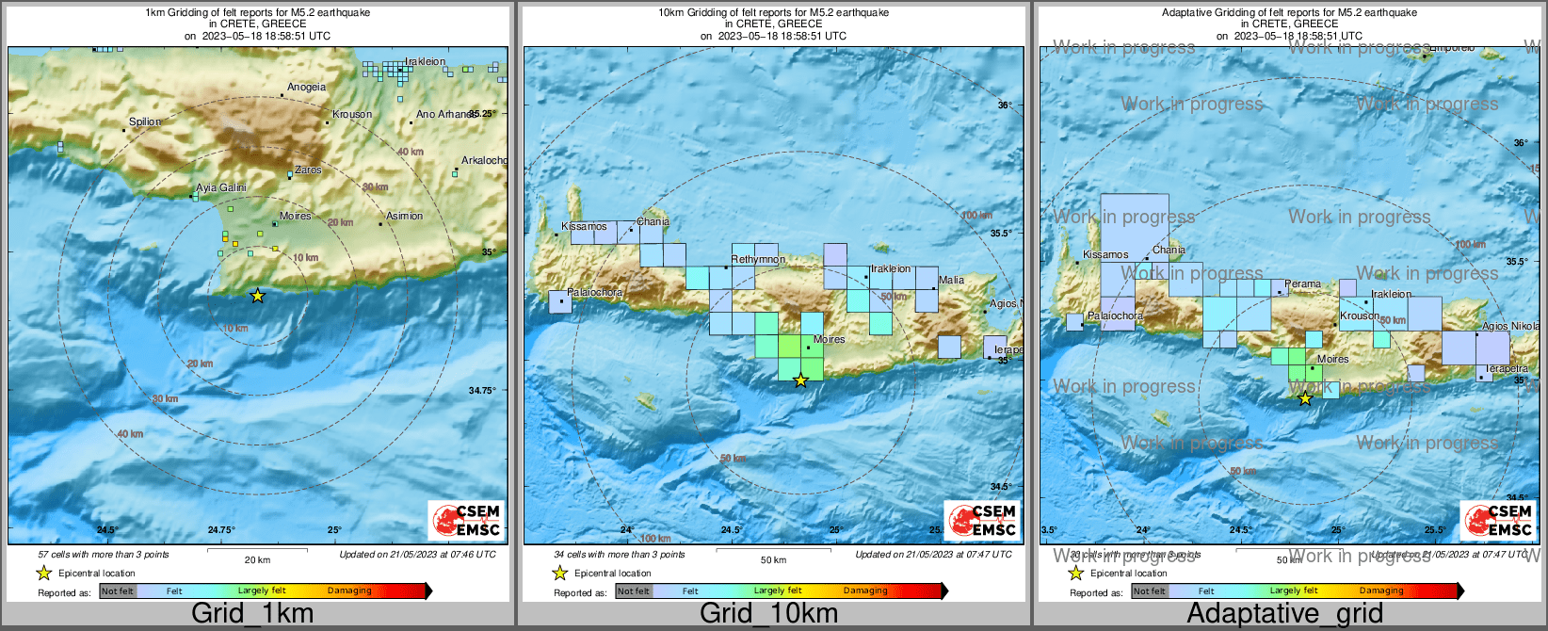Click '57 cells with more than 3 points' text
This screenshot has height=631, width=1548.
[x=104, y=554]
